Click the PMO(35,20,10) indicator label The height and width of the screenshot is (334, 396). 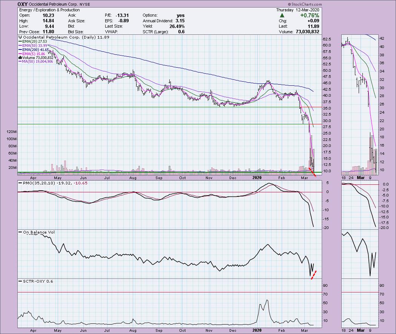[x=39, y=183]
